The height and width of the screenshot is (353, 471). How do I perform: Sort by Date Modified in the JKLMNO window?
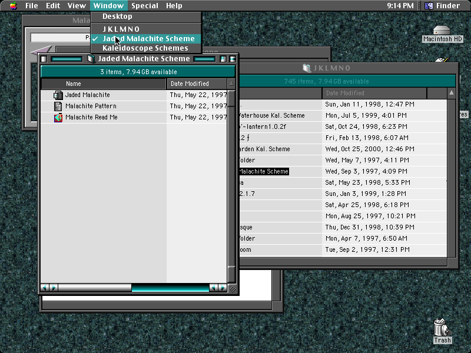click(x=374, y=94)
